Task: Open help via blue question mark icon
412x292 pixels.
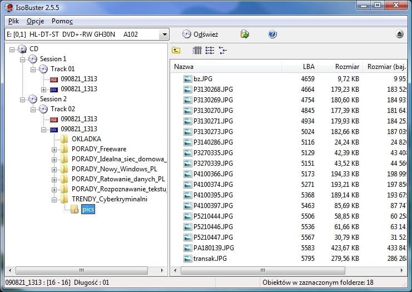Action: click(x=272, y=34)
